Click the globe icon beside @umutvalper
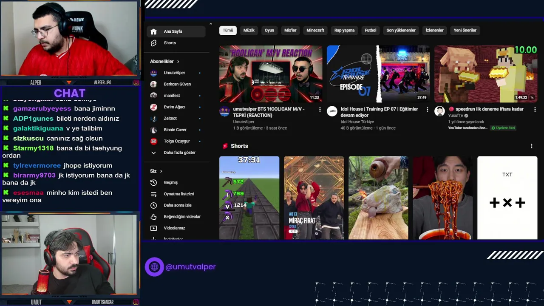The height and width of the screenshot is (306, 544). pos(154,267)
